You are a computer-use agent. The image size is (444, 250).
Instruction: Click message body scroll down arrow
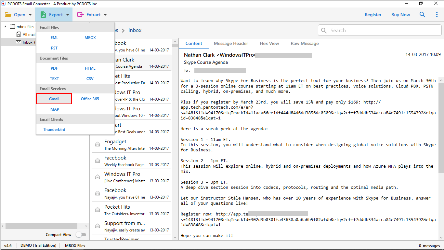click(x=441, y=237)
